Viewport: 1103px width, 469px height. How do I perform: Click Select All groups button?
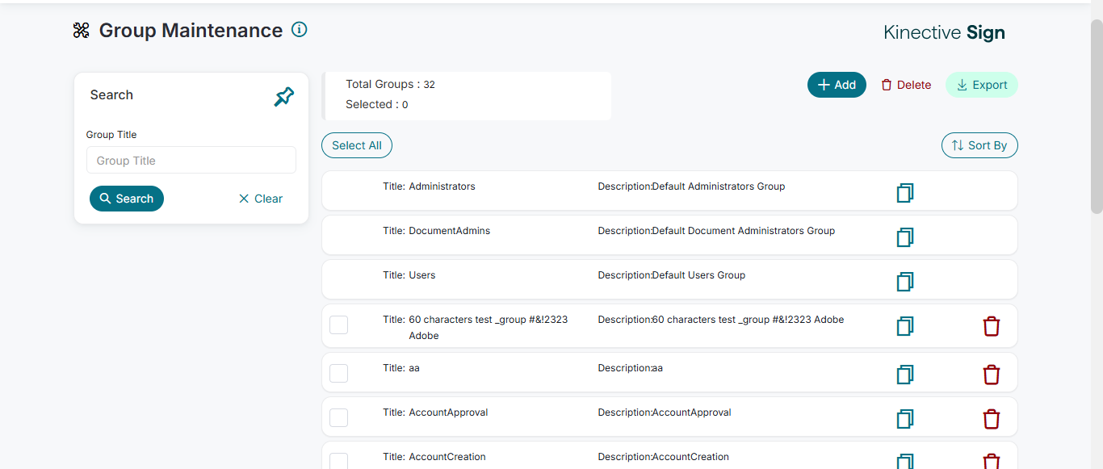click(x=357, y=145)
